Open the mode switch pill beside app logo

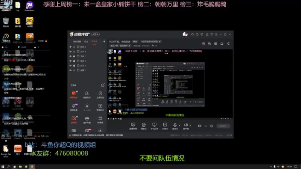[x=96, y=34]
